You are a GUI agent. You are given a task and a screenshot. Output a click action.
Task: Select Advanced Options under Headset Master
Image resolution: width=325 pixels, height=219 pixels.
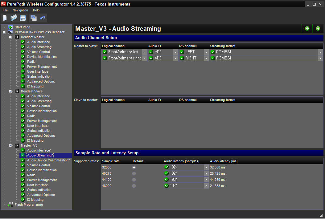(x=41, y=81)
